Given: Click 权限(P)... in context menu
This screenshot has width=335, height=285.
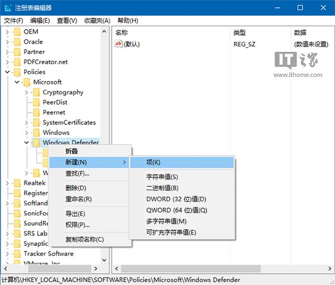Looking at the screenshot, I should 77,225.
